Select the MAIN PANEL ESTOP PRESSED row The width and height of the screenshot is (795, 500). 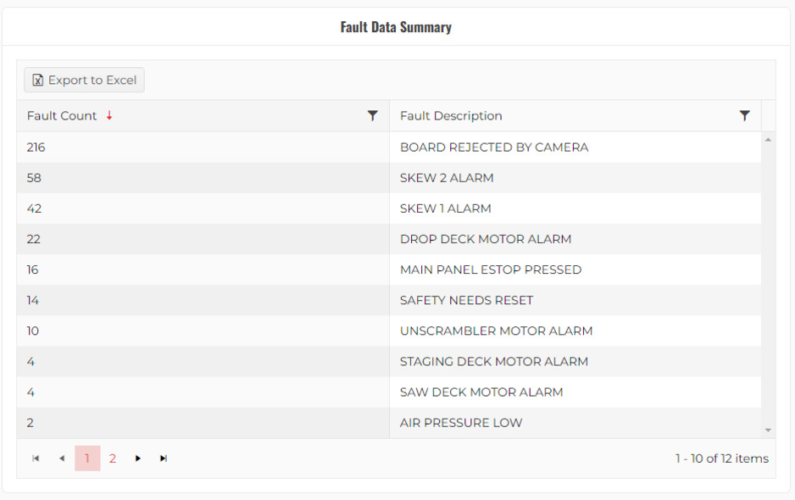click(491, 269)
